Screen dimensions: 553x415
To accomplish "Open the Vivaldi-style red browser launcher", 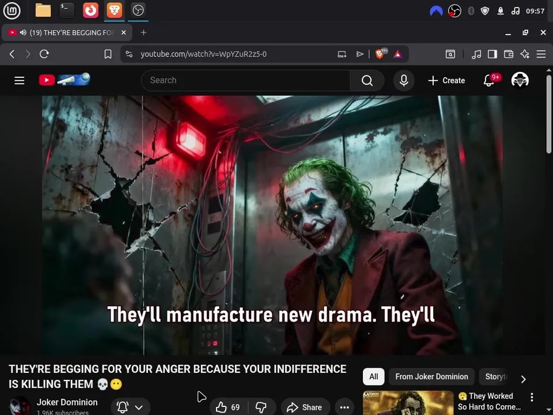I will pos(90,10).
